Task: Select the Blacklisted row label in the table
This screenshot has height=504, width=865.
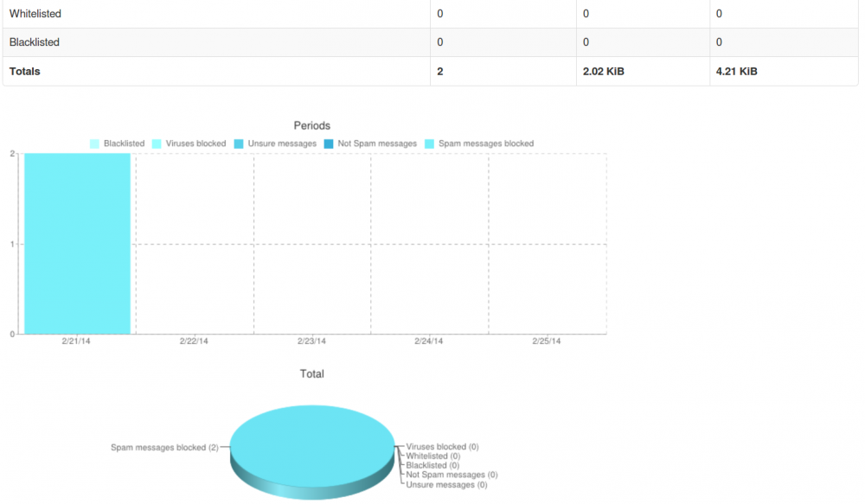Action: [35, 42]
